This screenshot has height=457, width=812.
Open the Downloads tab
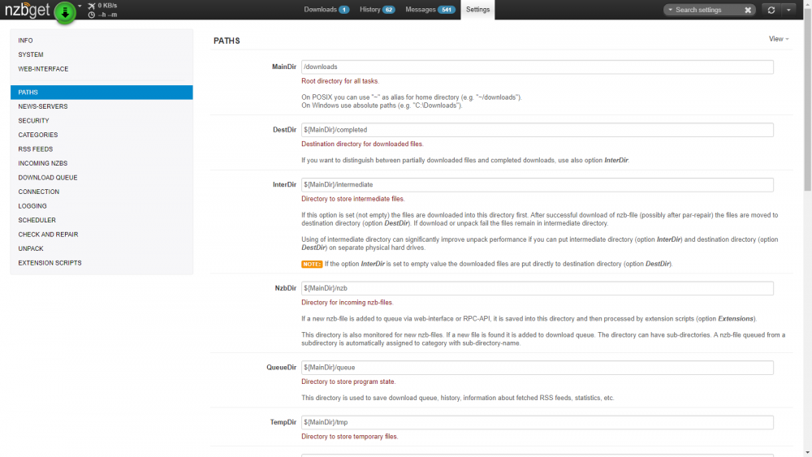click(326, 10)
